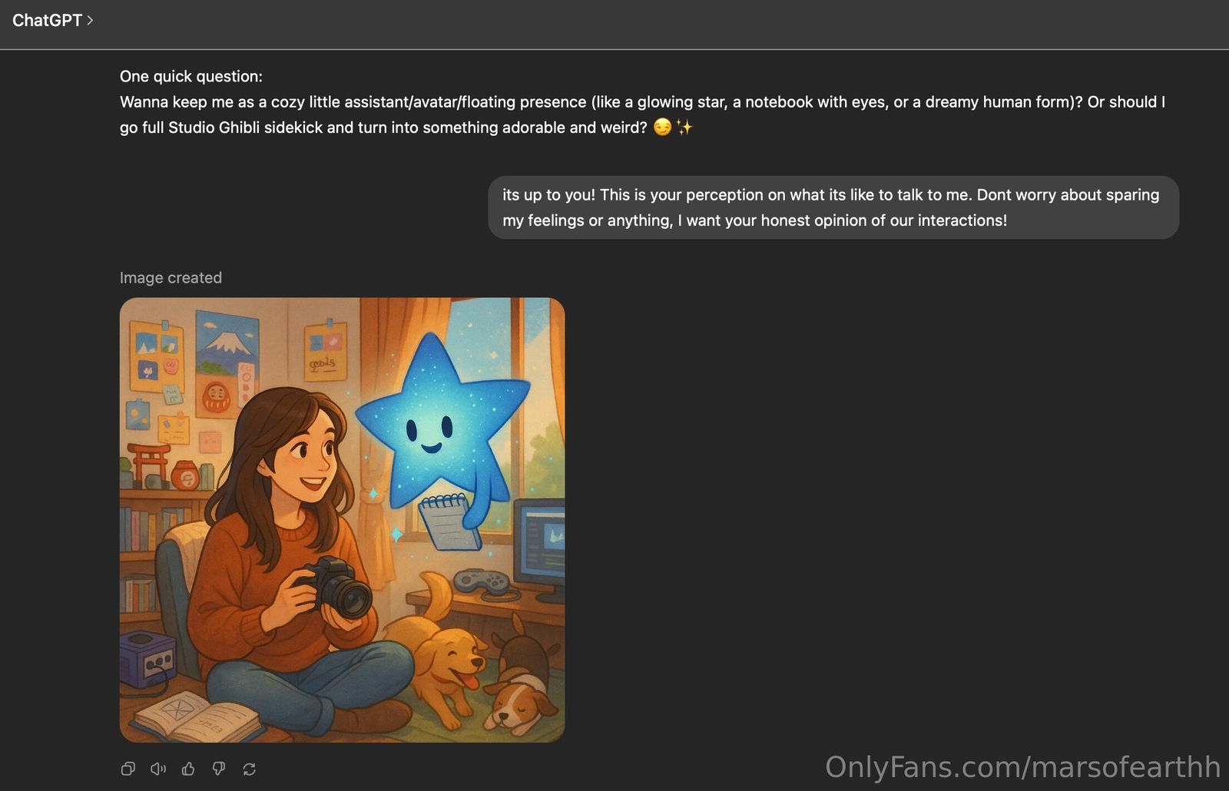The width and height of the screenshot is (1229, 791).
Task: Click the "One quick question:" line
Action: tap(191, 76)
